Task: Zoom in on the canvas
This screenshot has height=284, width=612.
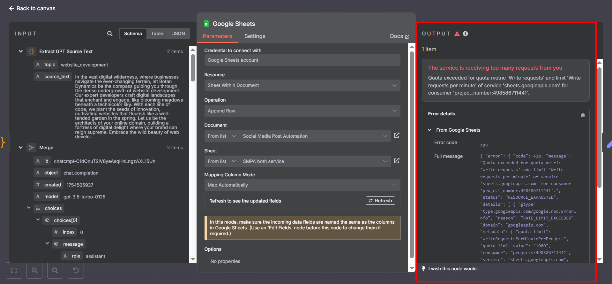Action: pos(34,271)
